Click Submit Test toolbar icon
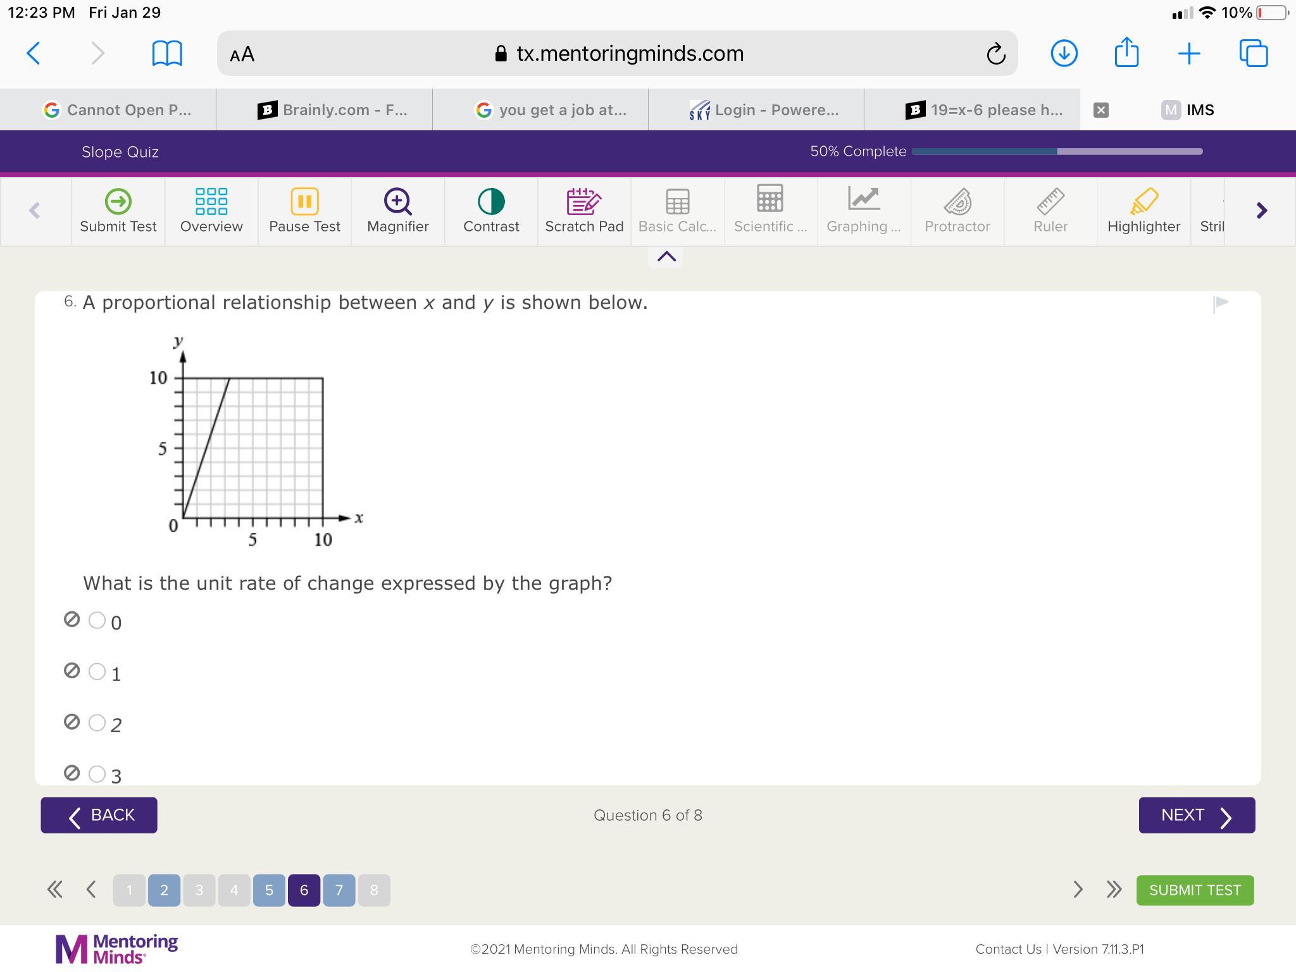 pos(118,211)
